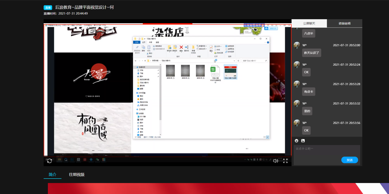This screenshot has height=194, width=389.
Task: Select the 花生小镇VIS0706 spreadsheet file
Action: [215, 74]
